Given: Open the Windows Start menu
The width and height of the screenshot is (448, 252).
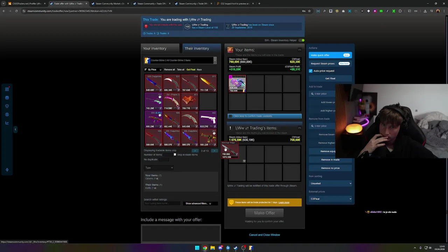Looking at the screenshot, I should pos(197,248).
